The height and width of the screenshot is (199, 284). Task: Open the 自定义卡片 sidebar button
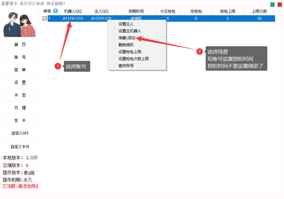[x=20, y=146]
